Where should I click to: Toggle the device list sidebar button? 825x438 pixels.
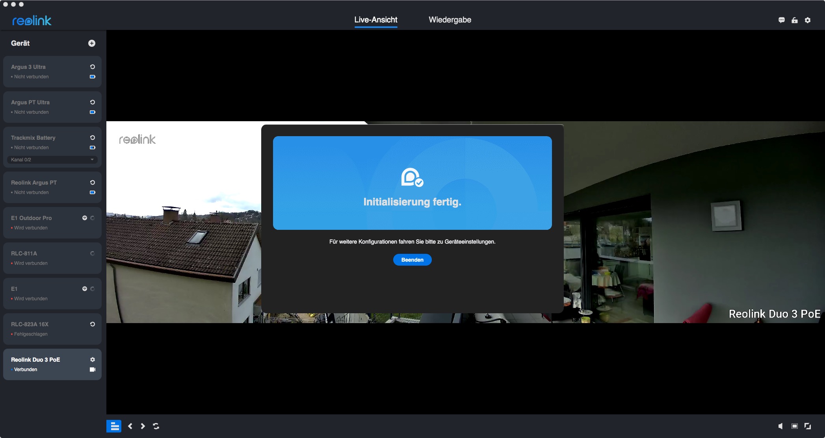[114, 426]
